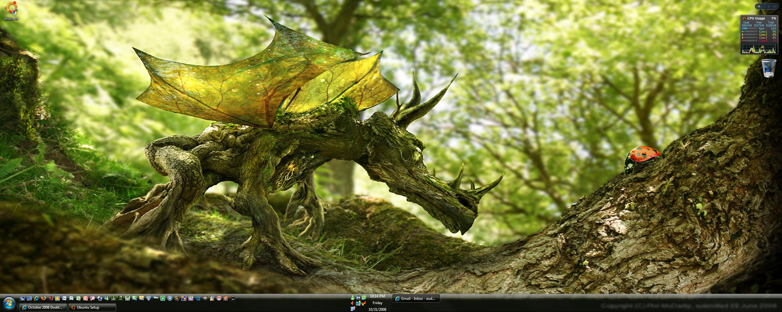782x312 pixels.
Task: Open the Recycle Bin on desktop
Action: pyautogui.click(x=769, y=68)
